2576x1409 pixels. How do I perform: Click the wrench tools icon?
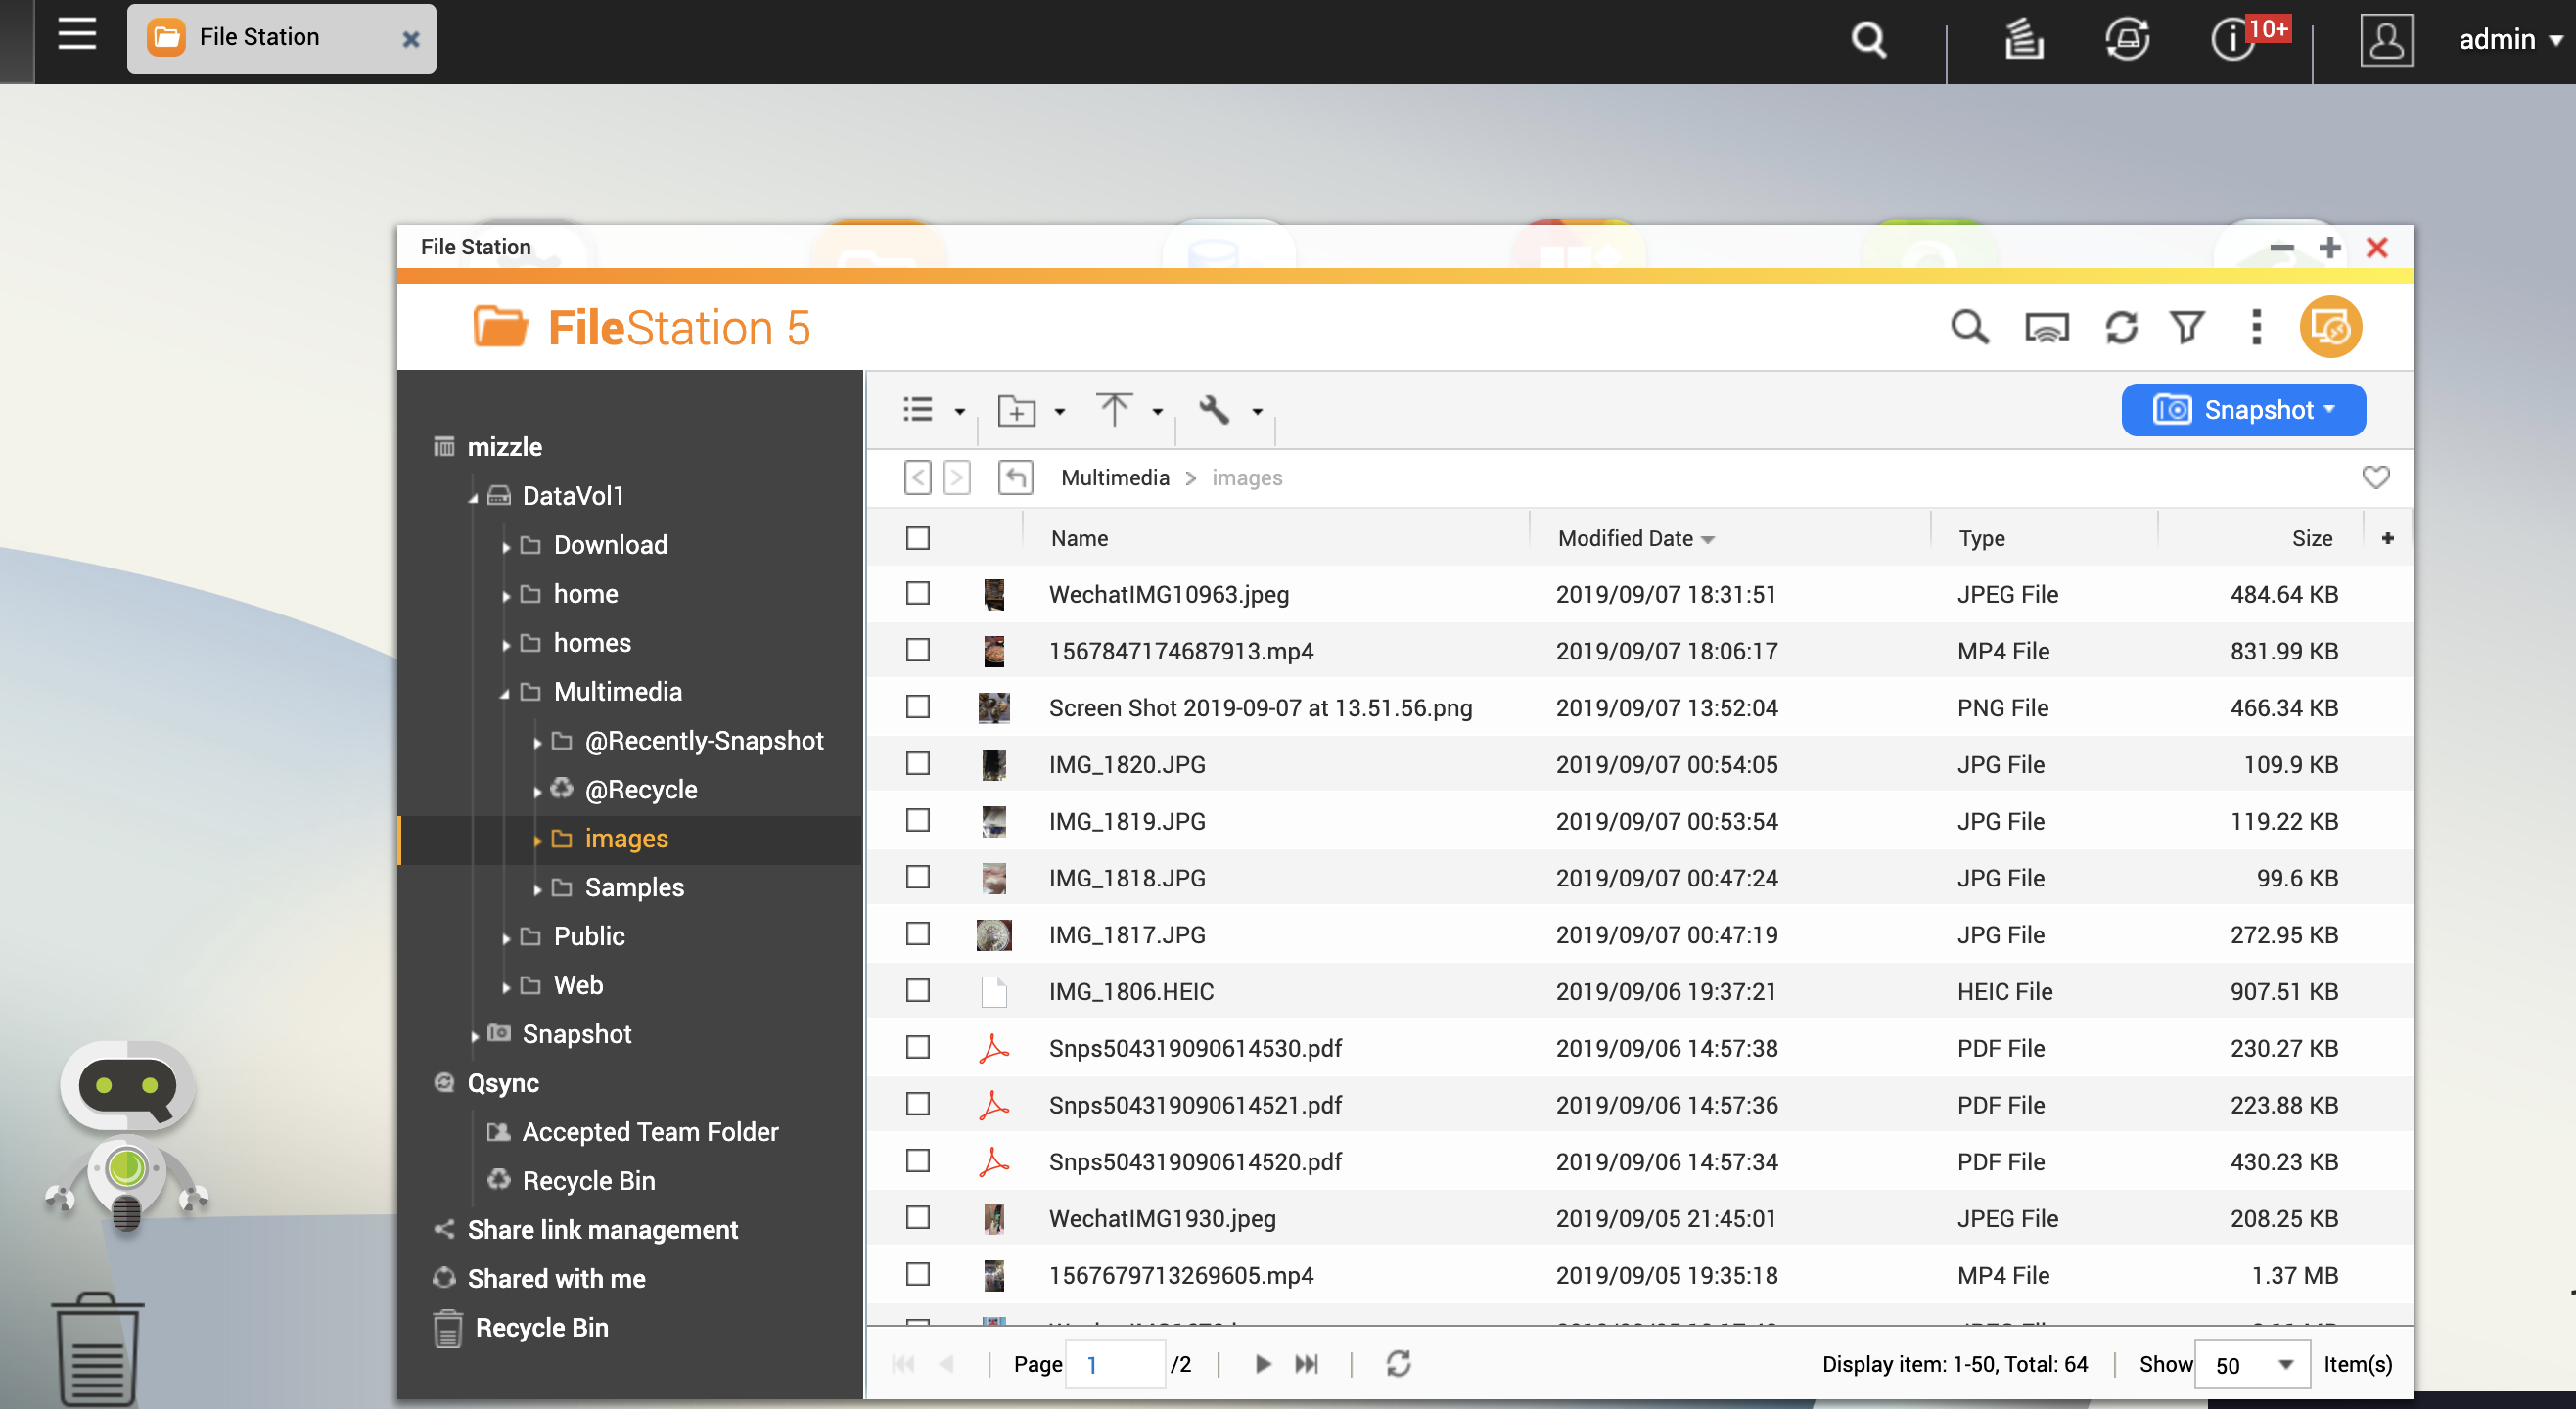[1214, 410]
